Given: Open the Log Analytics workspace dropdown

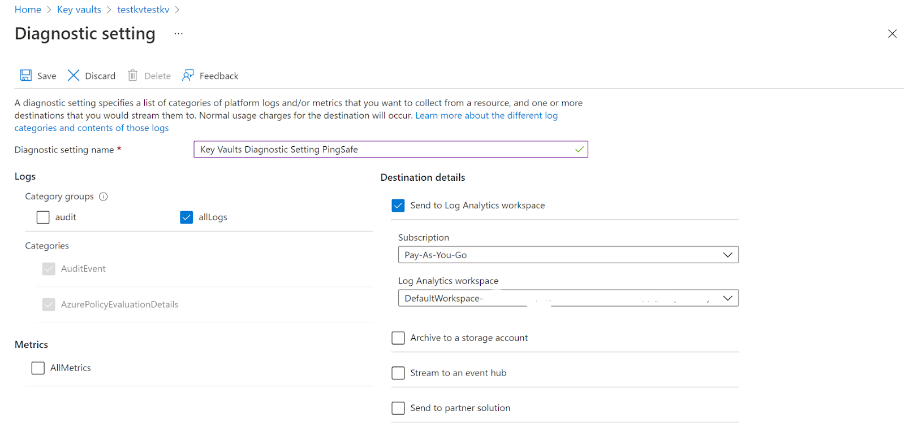Looking at the screenshot, I should (568, 298).
